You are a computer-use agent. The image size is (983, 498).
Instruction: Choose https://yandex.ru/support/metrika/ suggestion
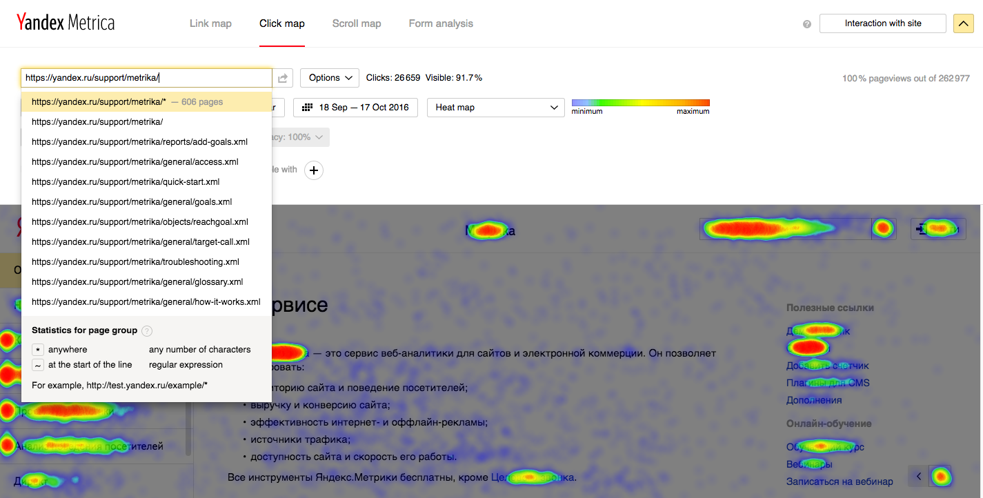[146, 122]
